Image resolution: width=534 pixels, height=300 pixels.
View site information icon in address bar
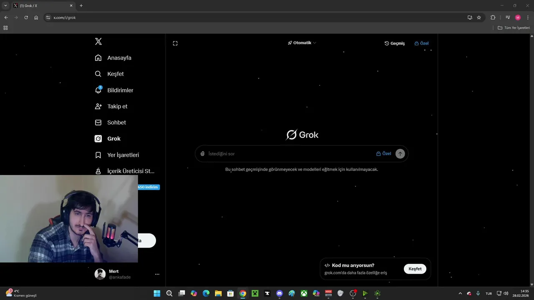48,17
